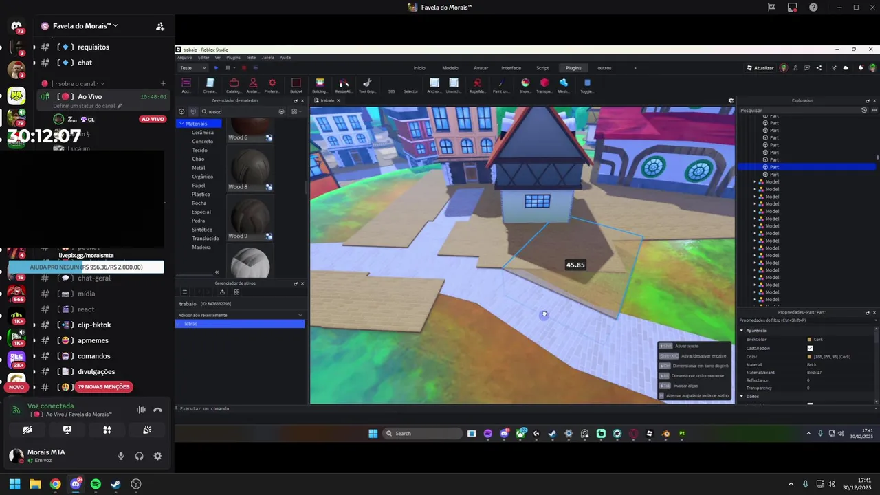
Task: Click the Atualizar button
Action: pos(760,68)
